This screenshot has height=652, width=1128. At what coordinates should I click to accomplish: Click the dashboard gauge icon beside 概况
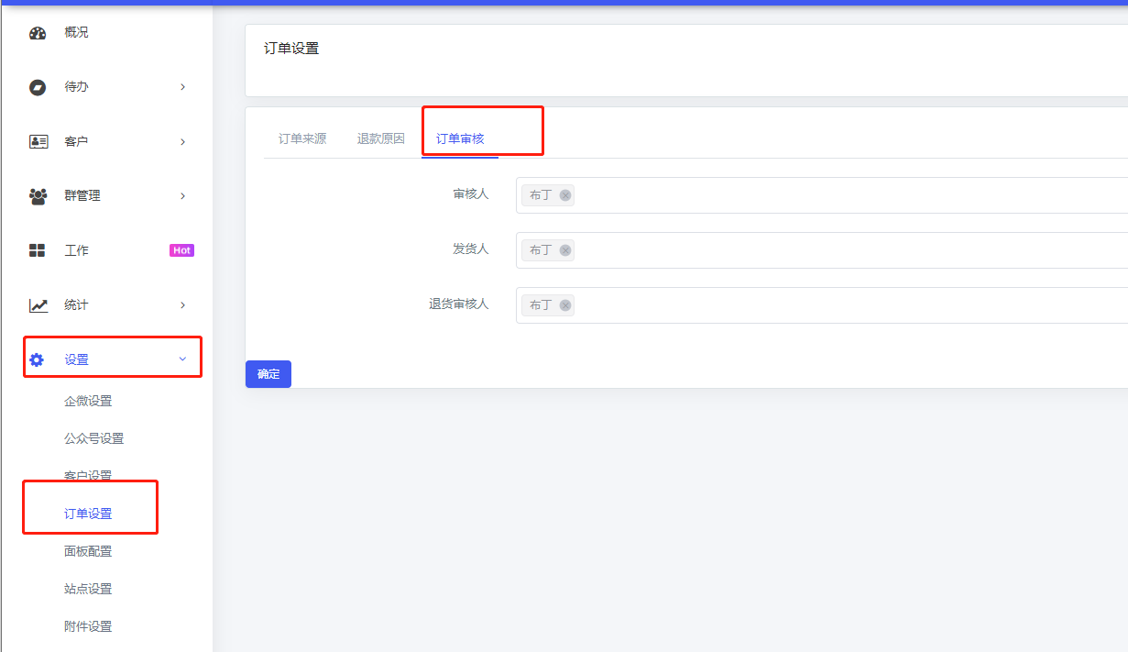pos(38,33)
